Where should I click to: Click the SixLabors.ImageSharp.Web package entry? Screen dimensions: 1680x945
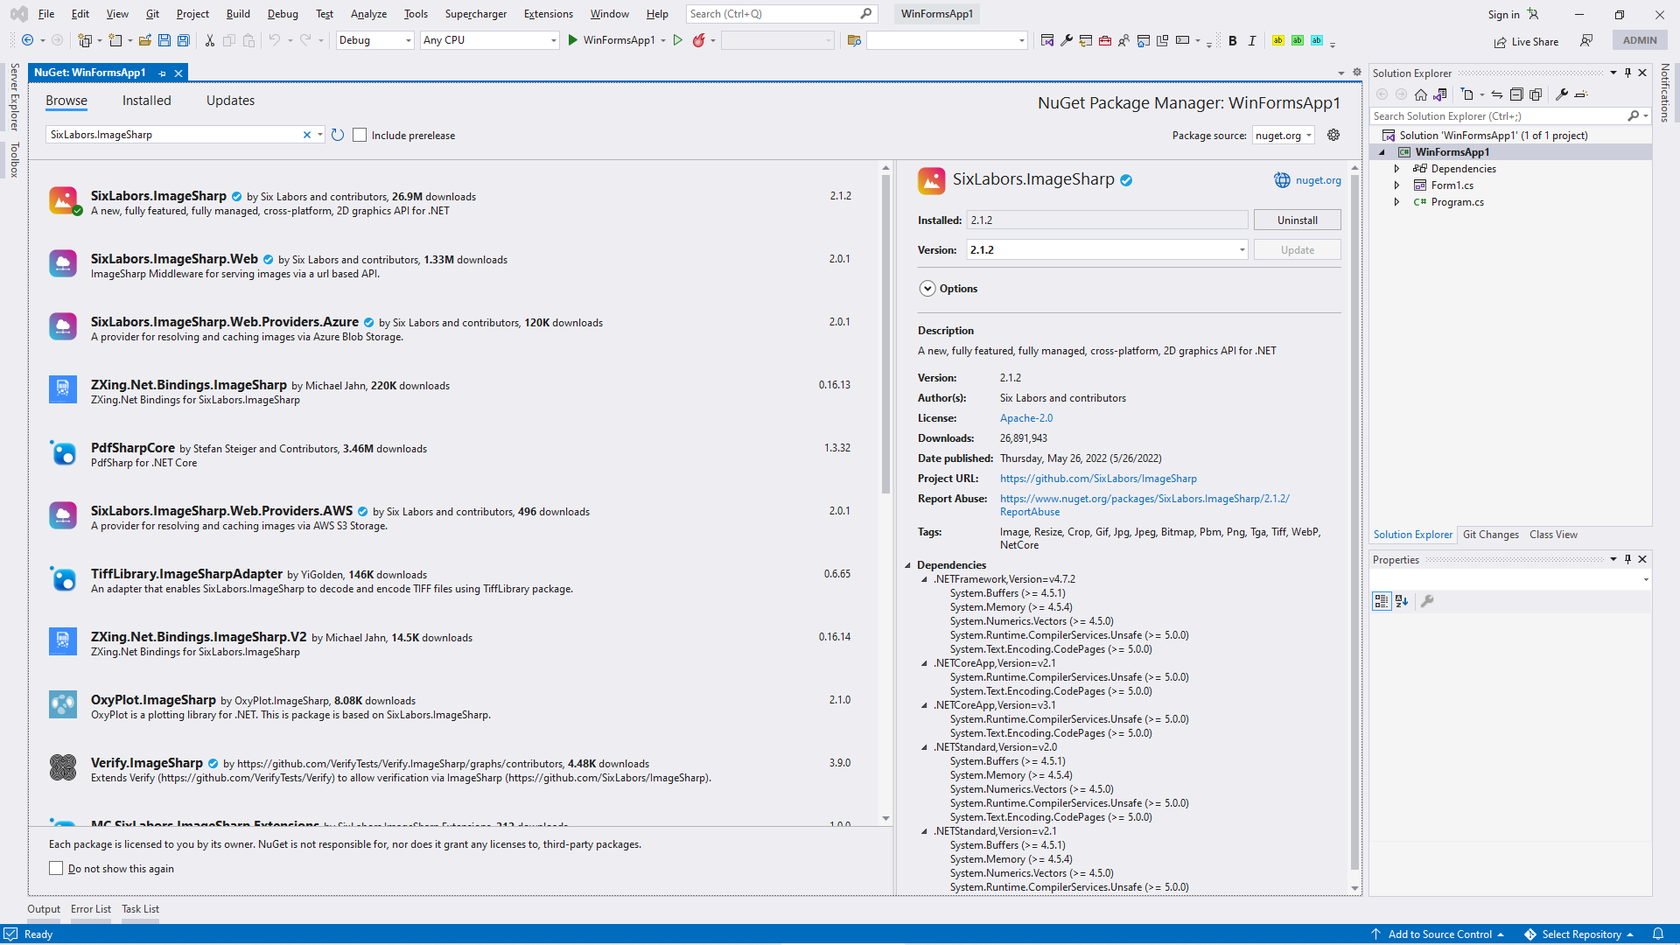[x=174, y=259]
